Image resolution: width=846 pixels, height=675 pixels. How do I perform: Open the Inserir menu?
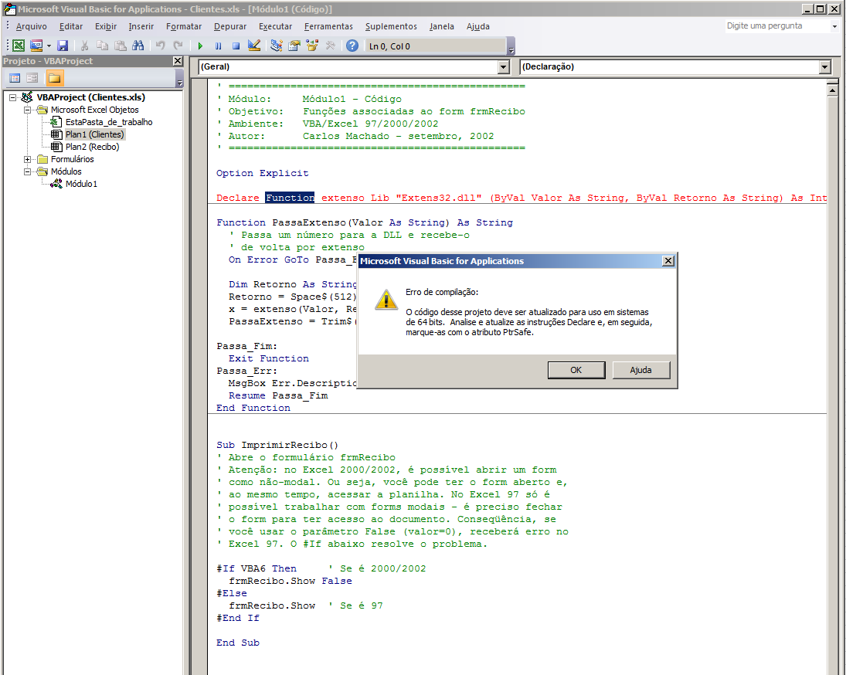(141, 26)
